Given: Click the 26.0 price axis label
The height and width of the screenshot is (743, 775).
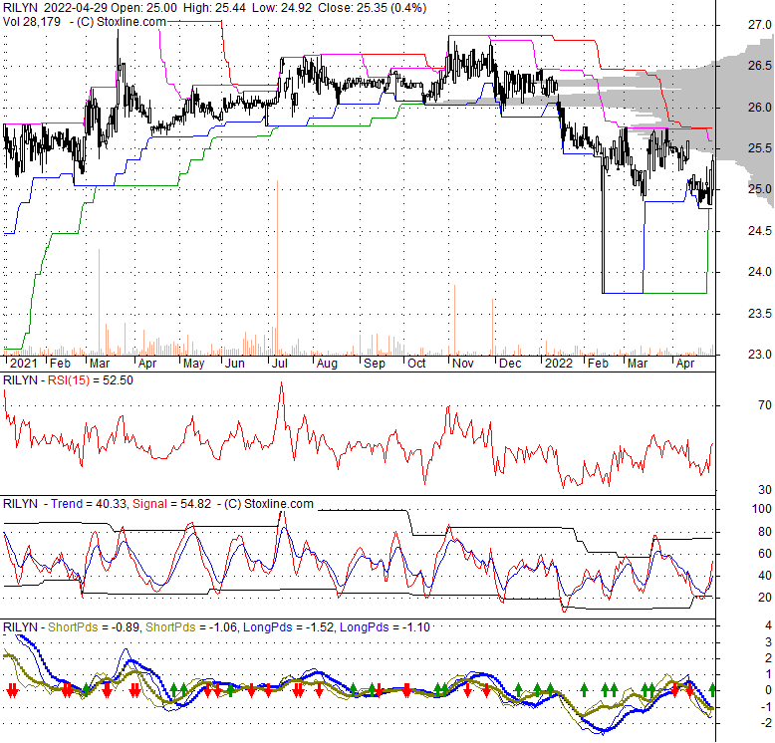Looking at the screenshot, I should [x=760, y=108].
